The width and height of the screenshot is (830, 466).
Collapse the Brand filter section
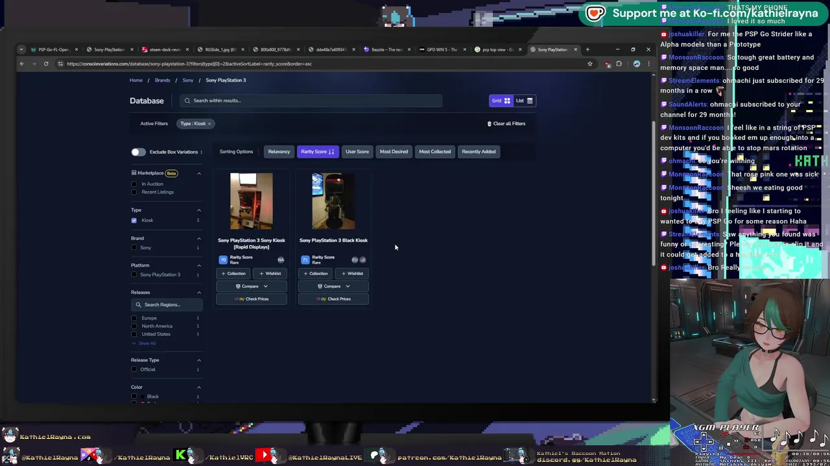pos(199,238)
